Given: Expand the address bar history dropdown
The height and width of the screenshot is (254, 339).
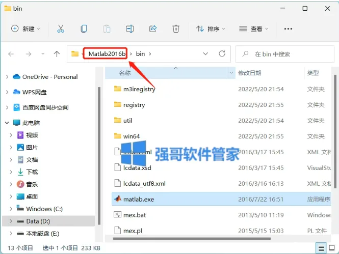Looking at the screenshot, I should pyautogui.click(x=205, y=54).
